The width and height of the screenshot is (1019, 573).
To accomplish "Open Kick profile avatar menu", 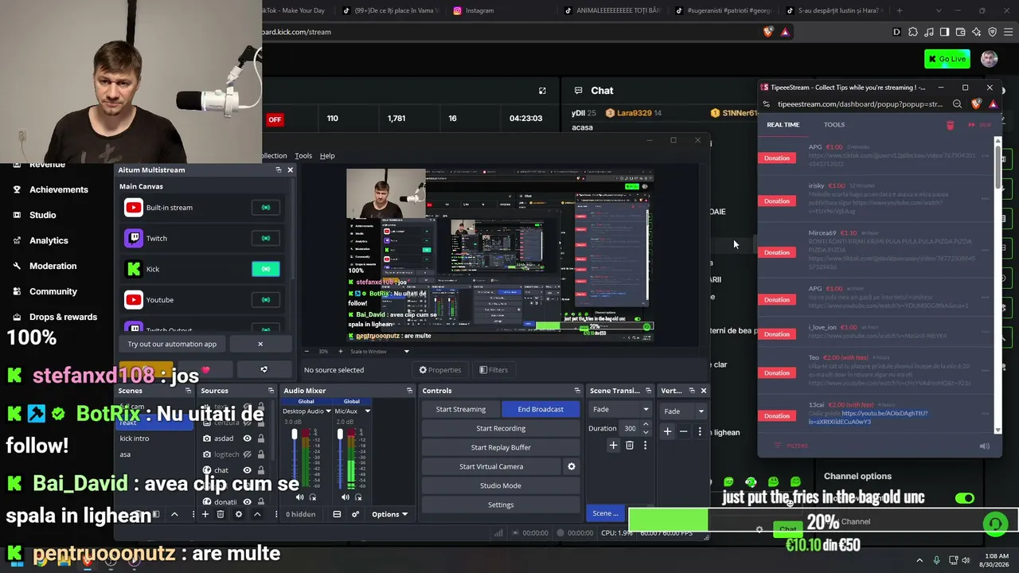I will click(x=990, y=59).
